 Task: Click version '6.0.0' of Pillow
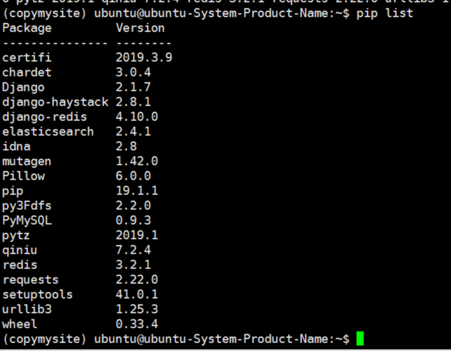[133, 176]
